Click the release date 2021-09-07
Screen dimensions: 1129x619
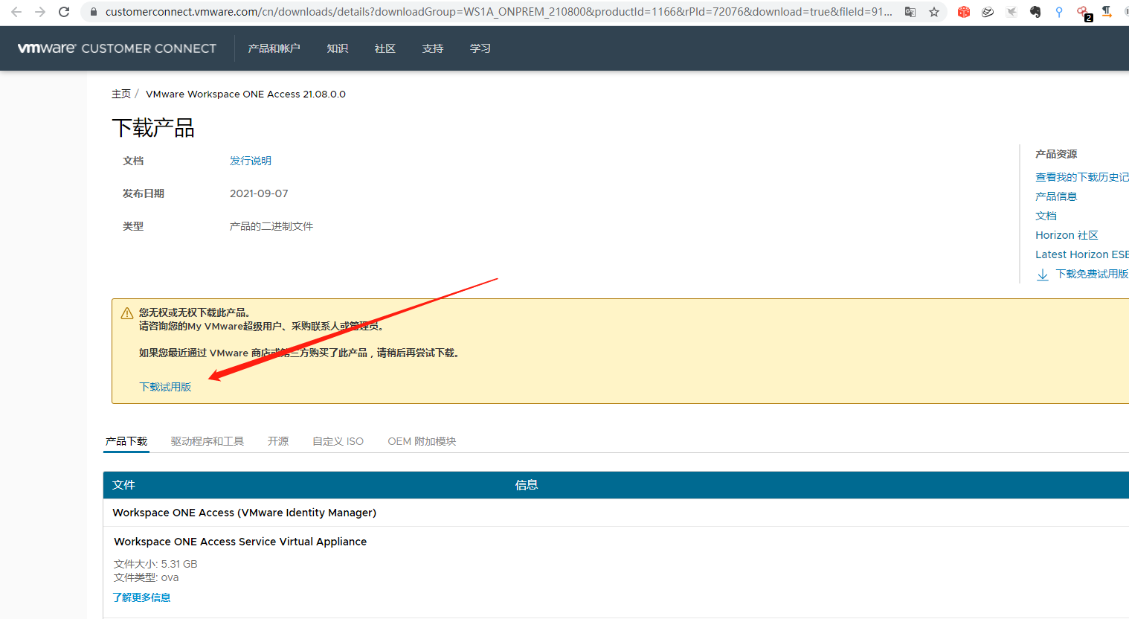click(259, 193)
